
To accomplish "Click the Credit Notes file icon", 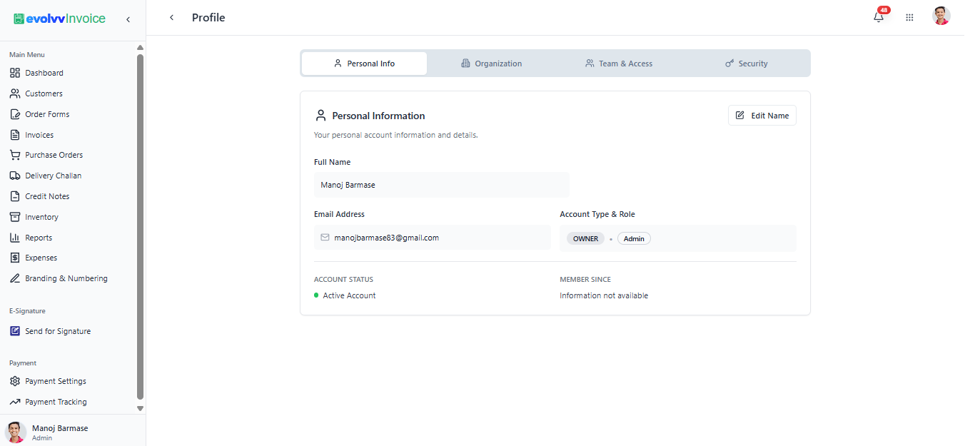I will pos(15,196).
